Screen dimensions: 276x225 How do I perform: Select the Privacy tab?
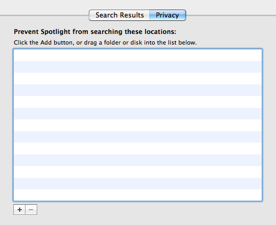pos(168,15)
